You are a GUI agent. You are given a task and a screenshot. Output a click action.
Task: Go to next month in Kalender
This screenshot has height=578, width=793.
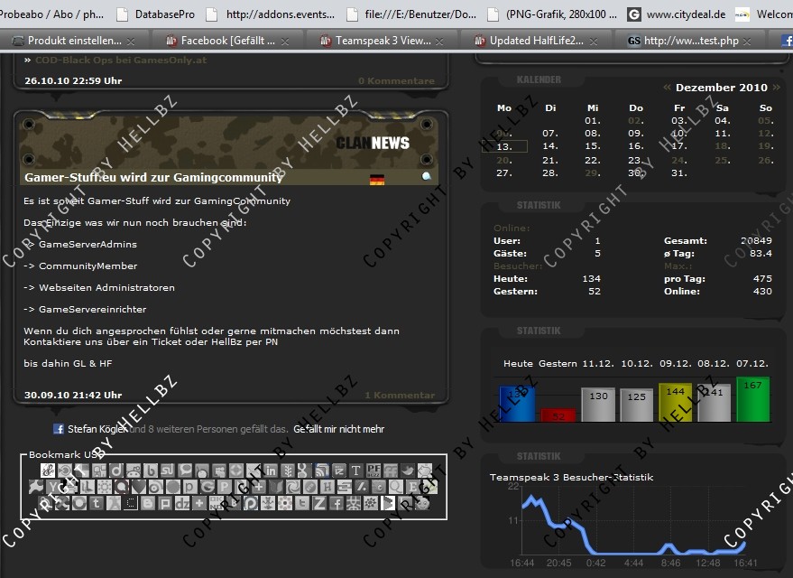[775, 88]
